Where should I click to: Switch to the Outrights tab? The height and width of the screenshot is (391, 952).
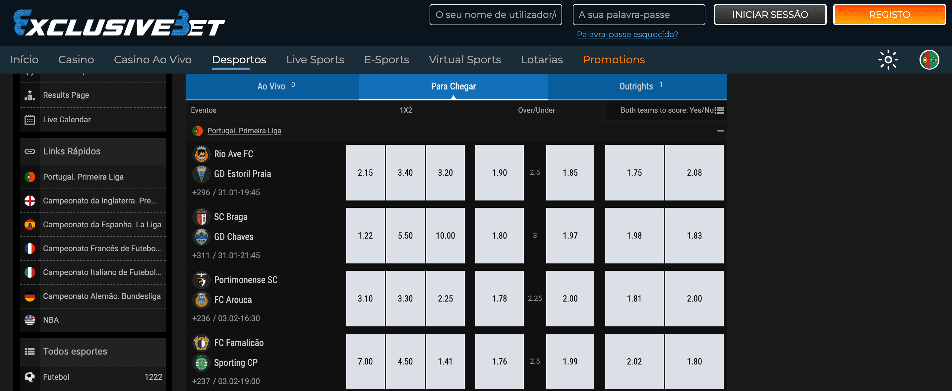click(x=637, y=86)
